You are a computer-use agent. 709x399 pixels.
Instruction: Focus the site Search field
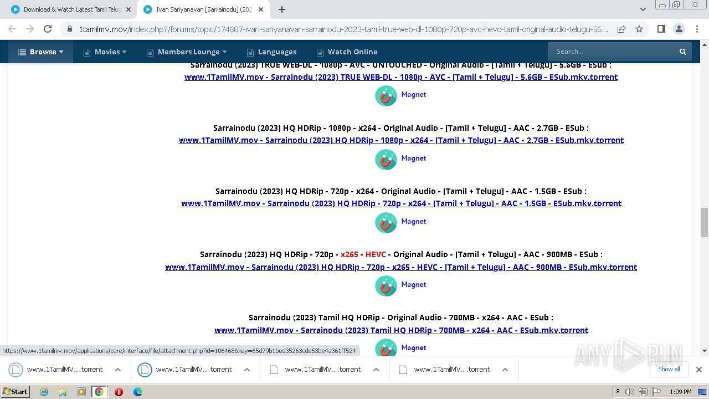click(x=612, y=52)
